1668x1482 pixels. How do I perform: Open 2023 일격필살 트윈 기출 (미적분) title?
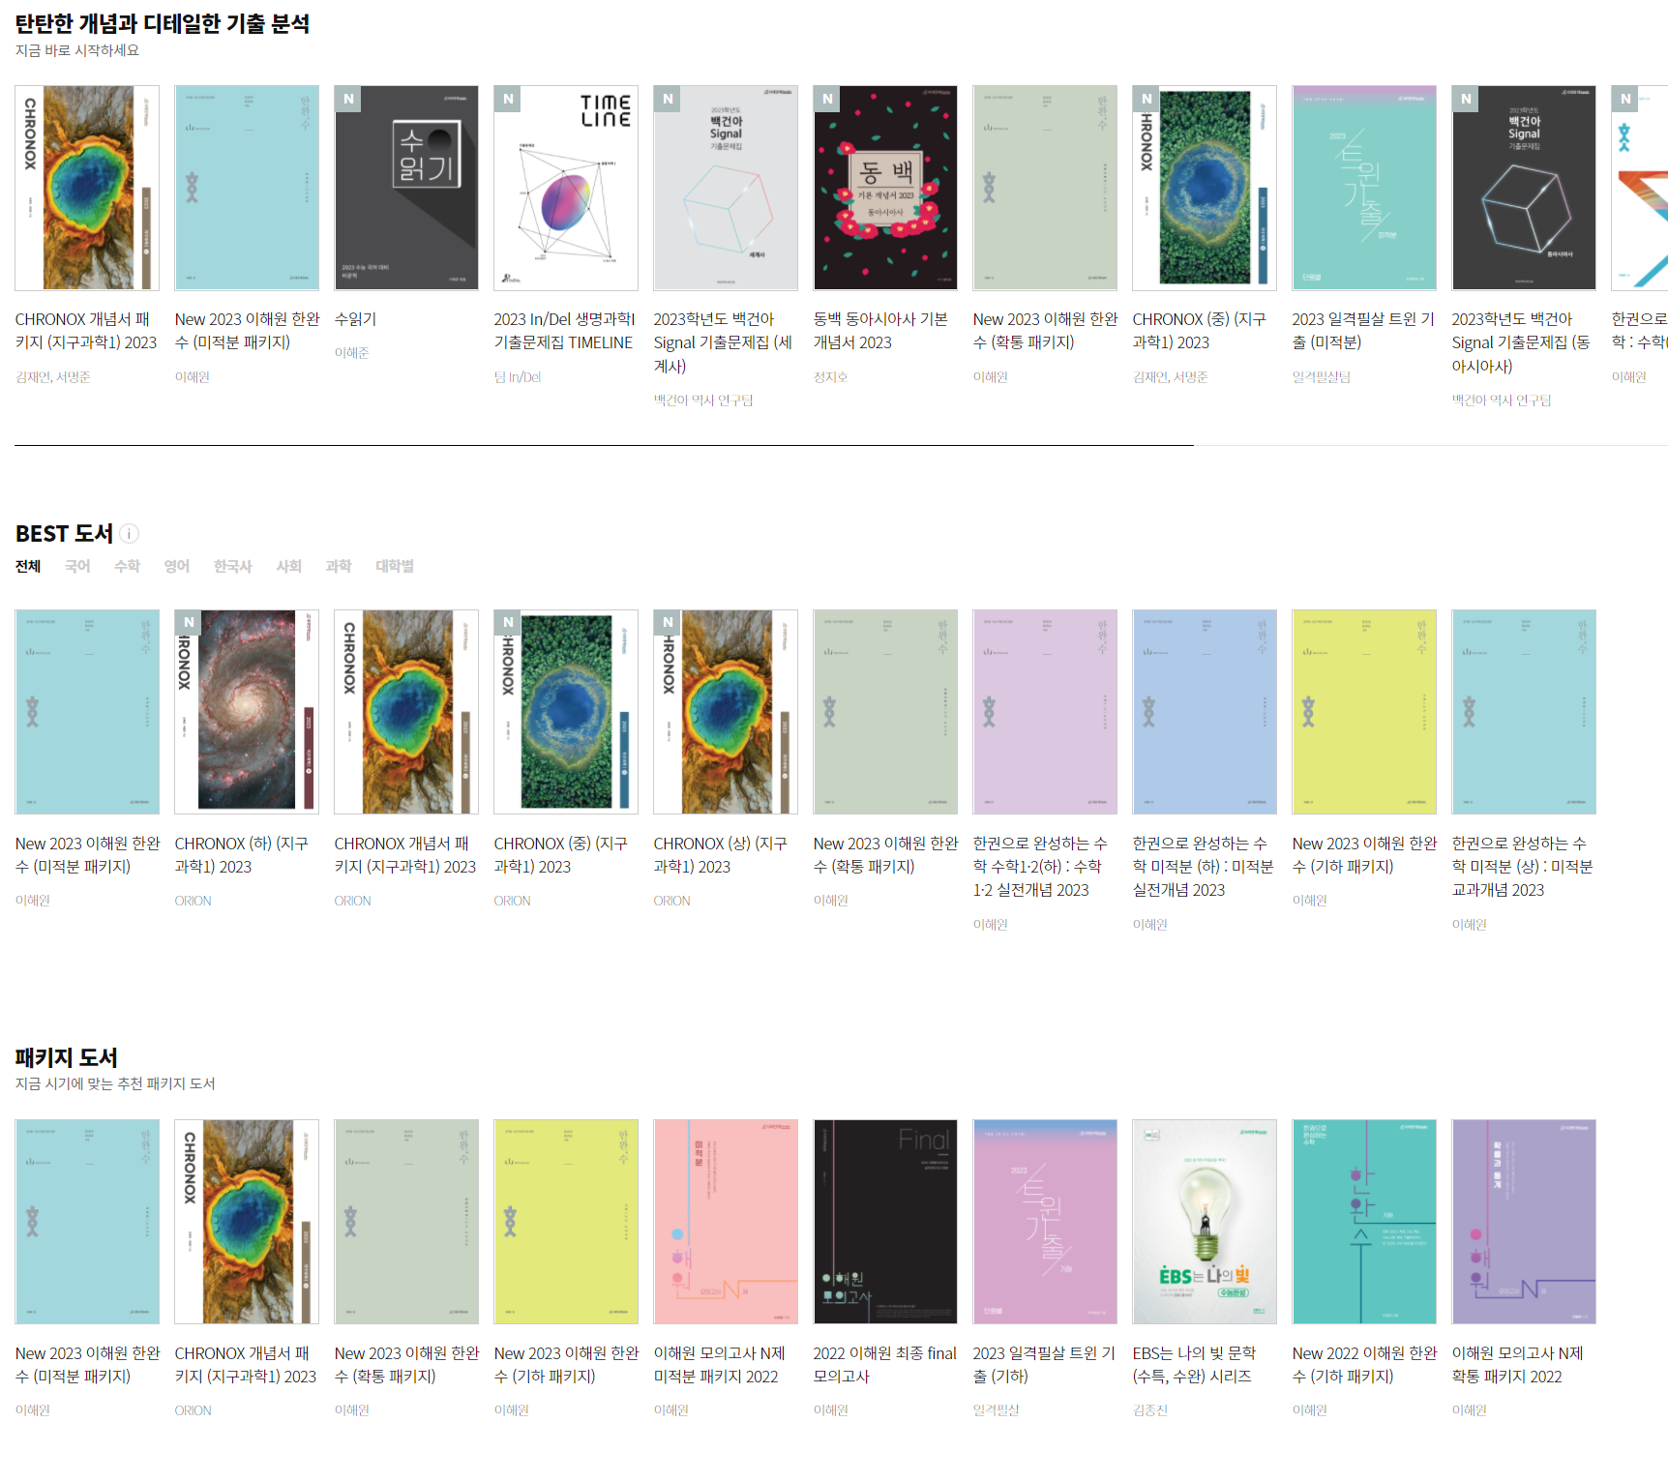1363,331
